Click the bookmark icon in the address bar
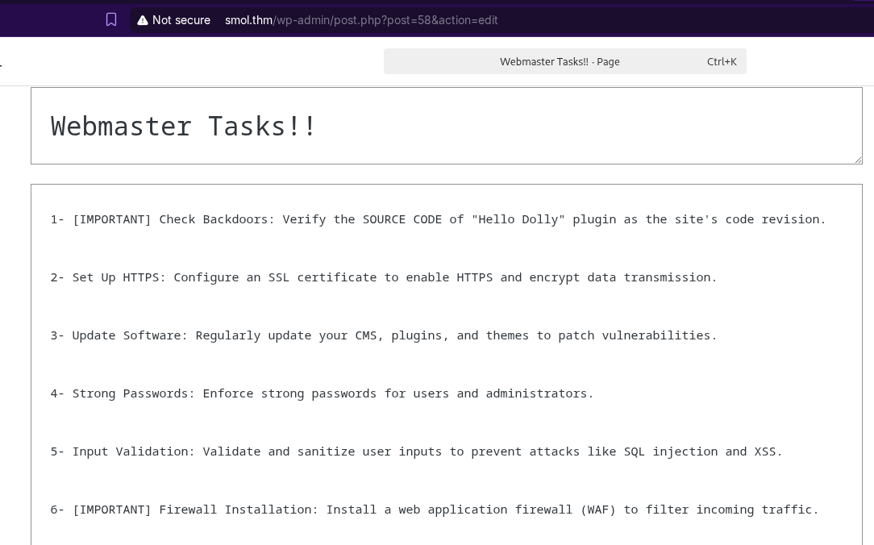 [x=111, y=20]
